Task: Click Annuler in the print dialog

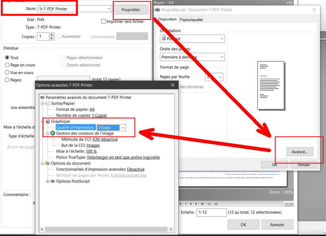Action: point(277,225)
